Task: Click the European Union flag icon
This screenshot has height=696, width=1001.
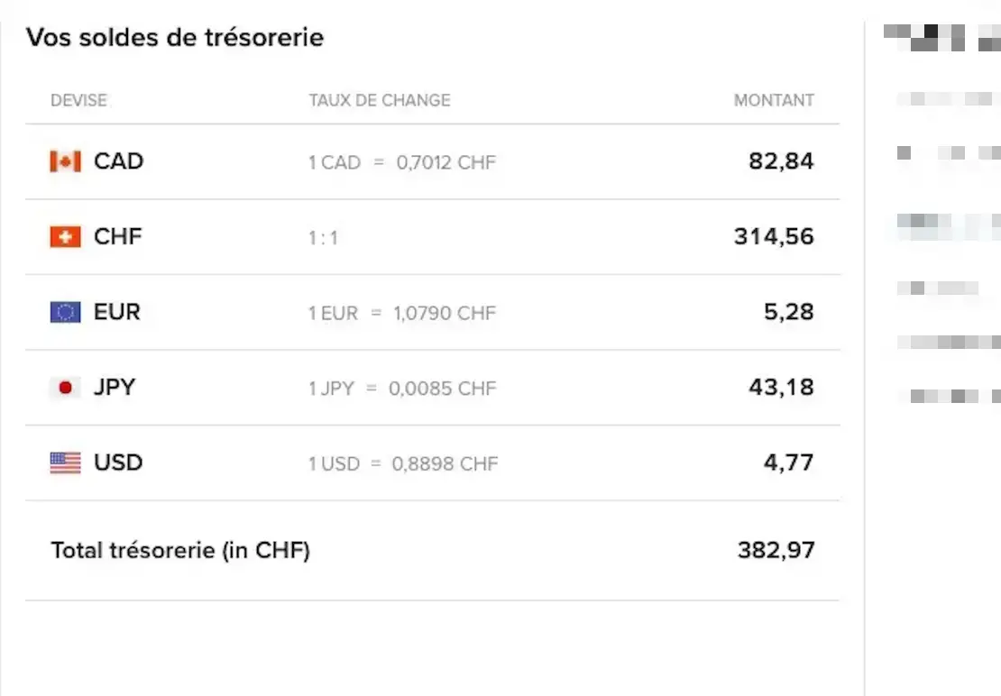Action: click(x=65, y=313)
